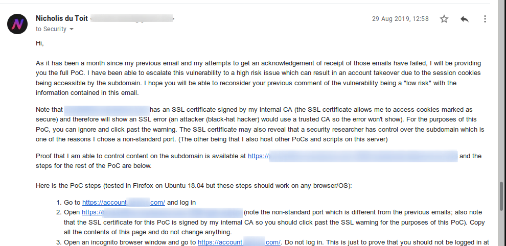Viewport: 506px width, 246px height.
Task: Star this email from Nicholis du Toit
Action: (444, 19)
